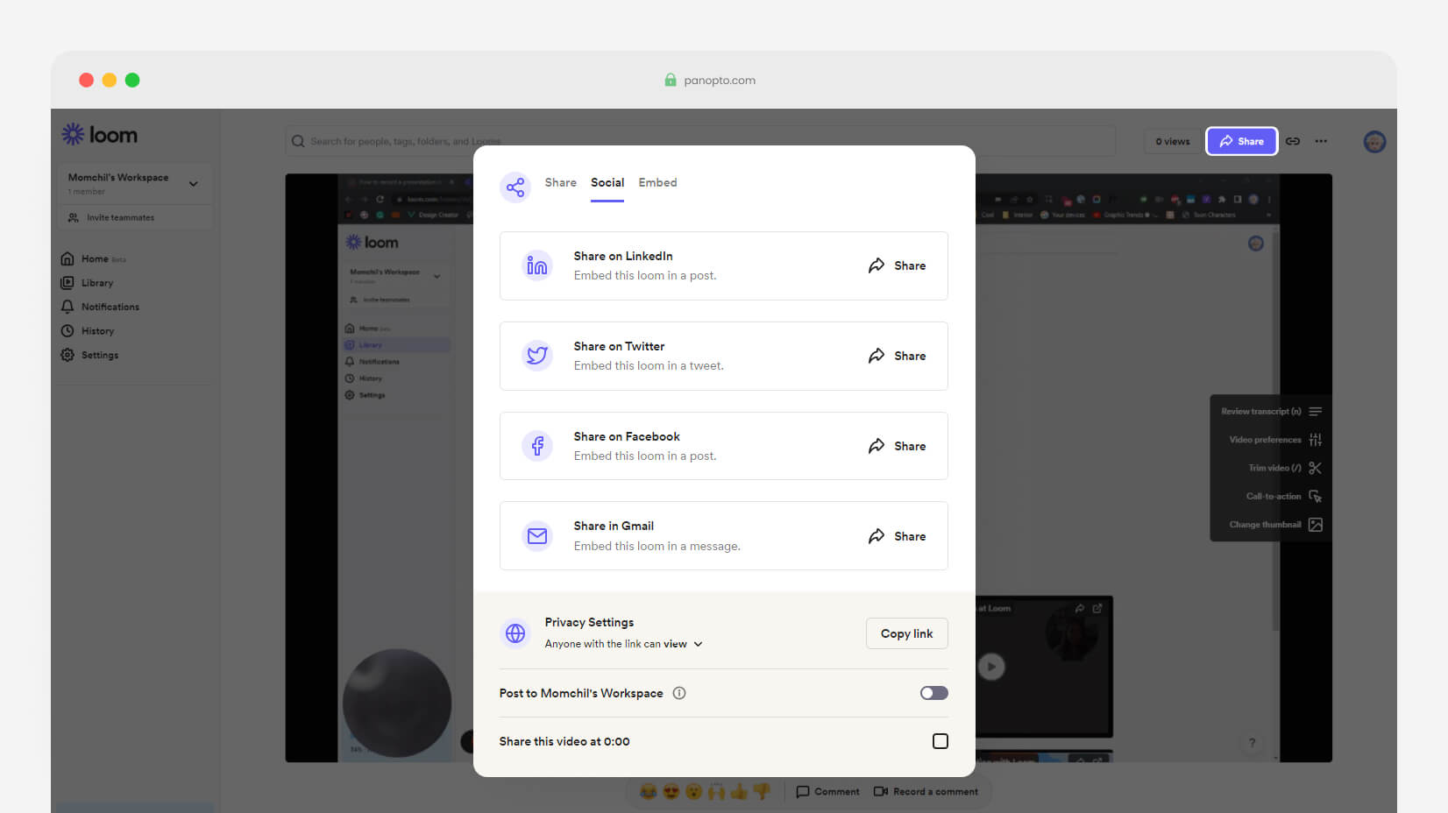Click the thumbs down emoji reaction
Viewport: 1448px width, 813px height.
tap(762, 792)
